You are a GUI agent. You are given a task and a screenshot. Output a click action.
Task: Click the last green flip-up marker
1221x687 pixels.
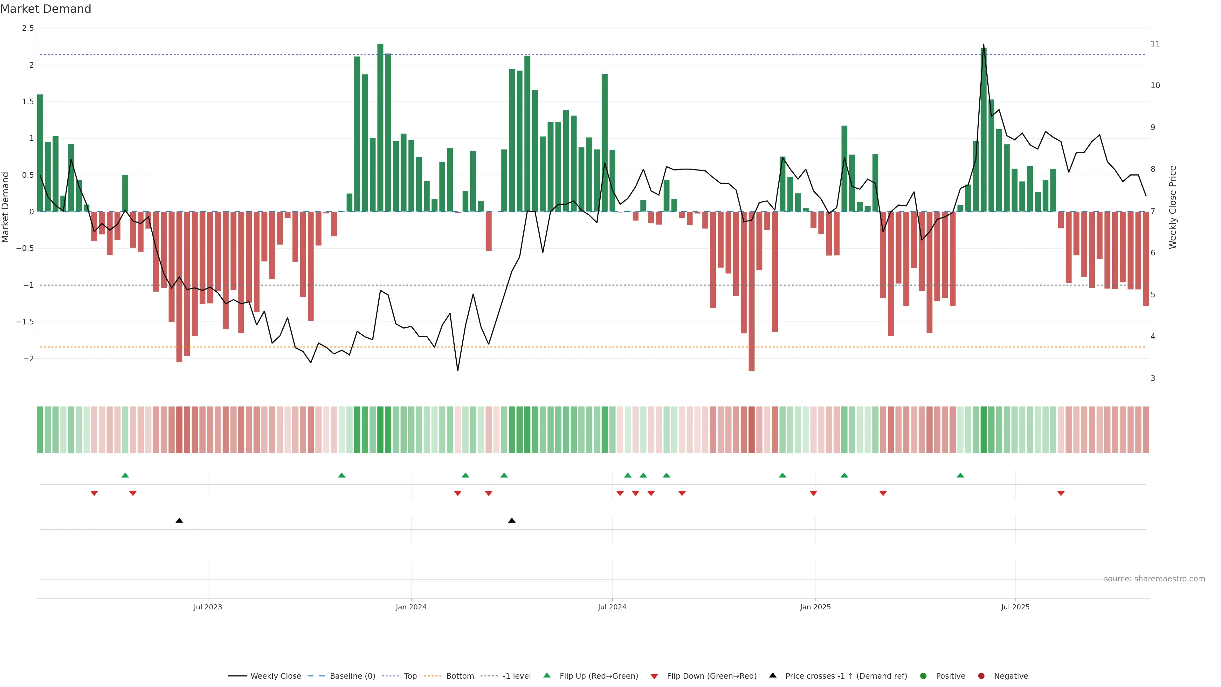960,475
